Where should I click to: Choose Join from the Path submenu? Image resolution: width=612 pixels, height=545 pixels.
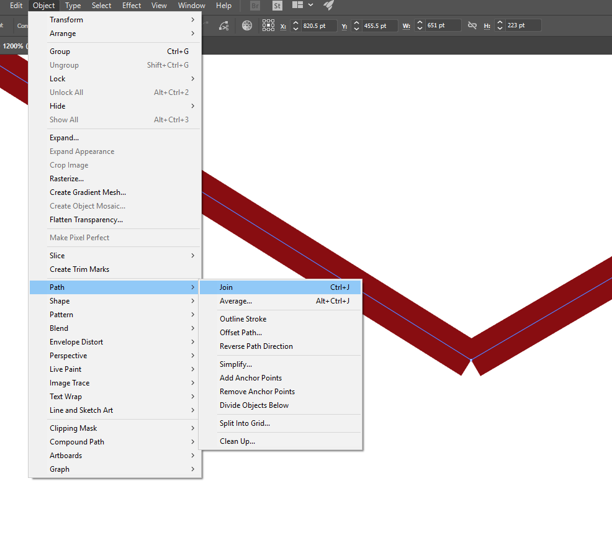226,287
